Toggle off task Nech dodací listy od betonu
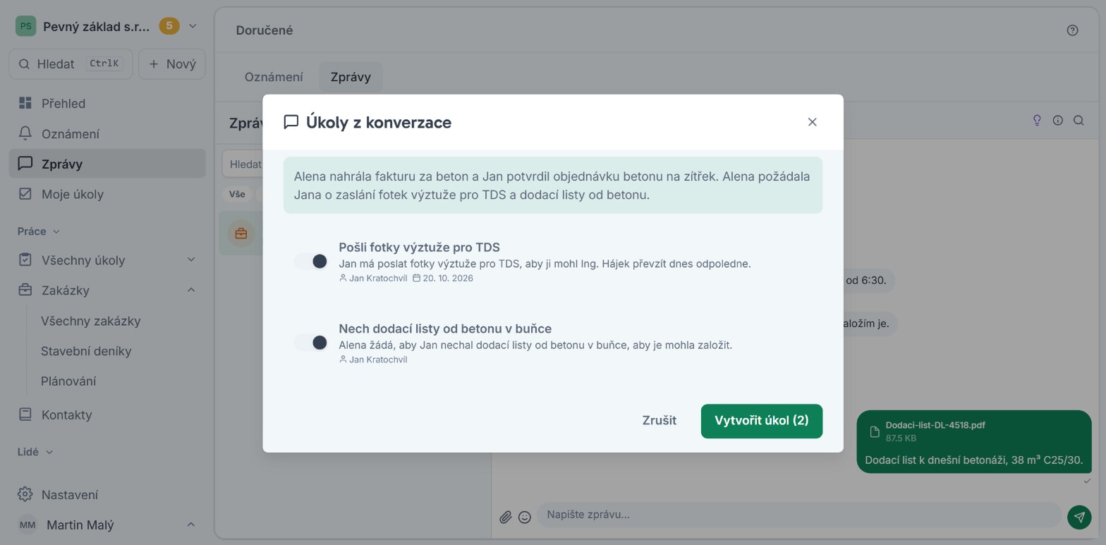 (x=311, y=343)
